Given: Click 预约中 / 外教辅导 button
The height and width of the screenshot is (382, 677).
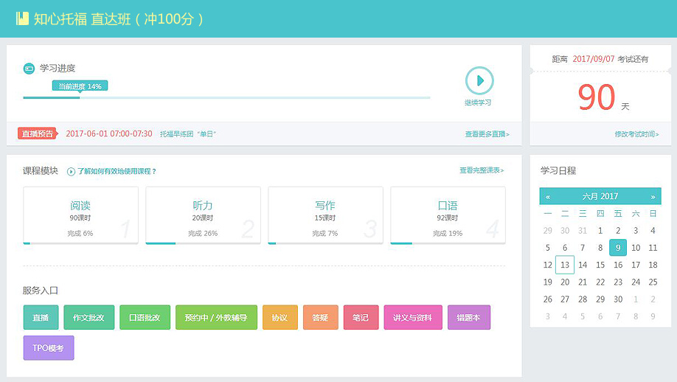Looking at the screenshot, I should [216, 317].
